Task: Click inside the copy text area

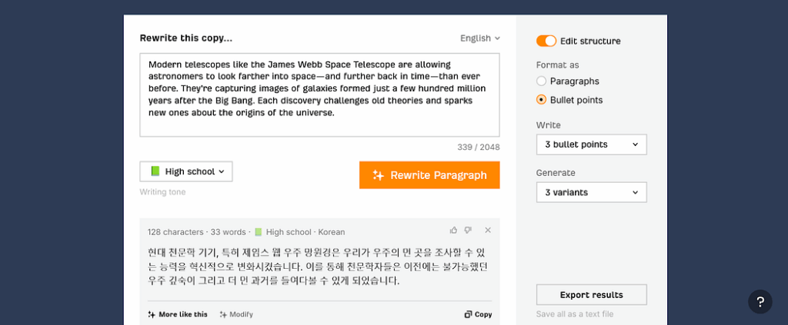Action: (319, 95)
